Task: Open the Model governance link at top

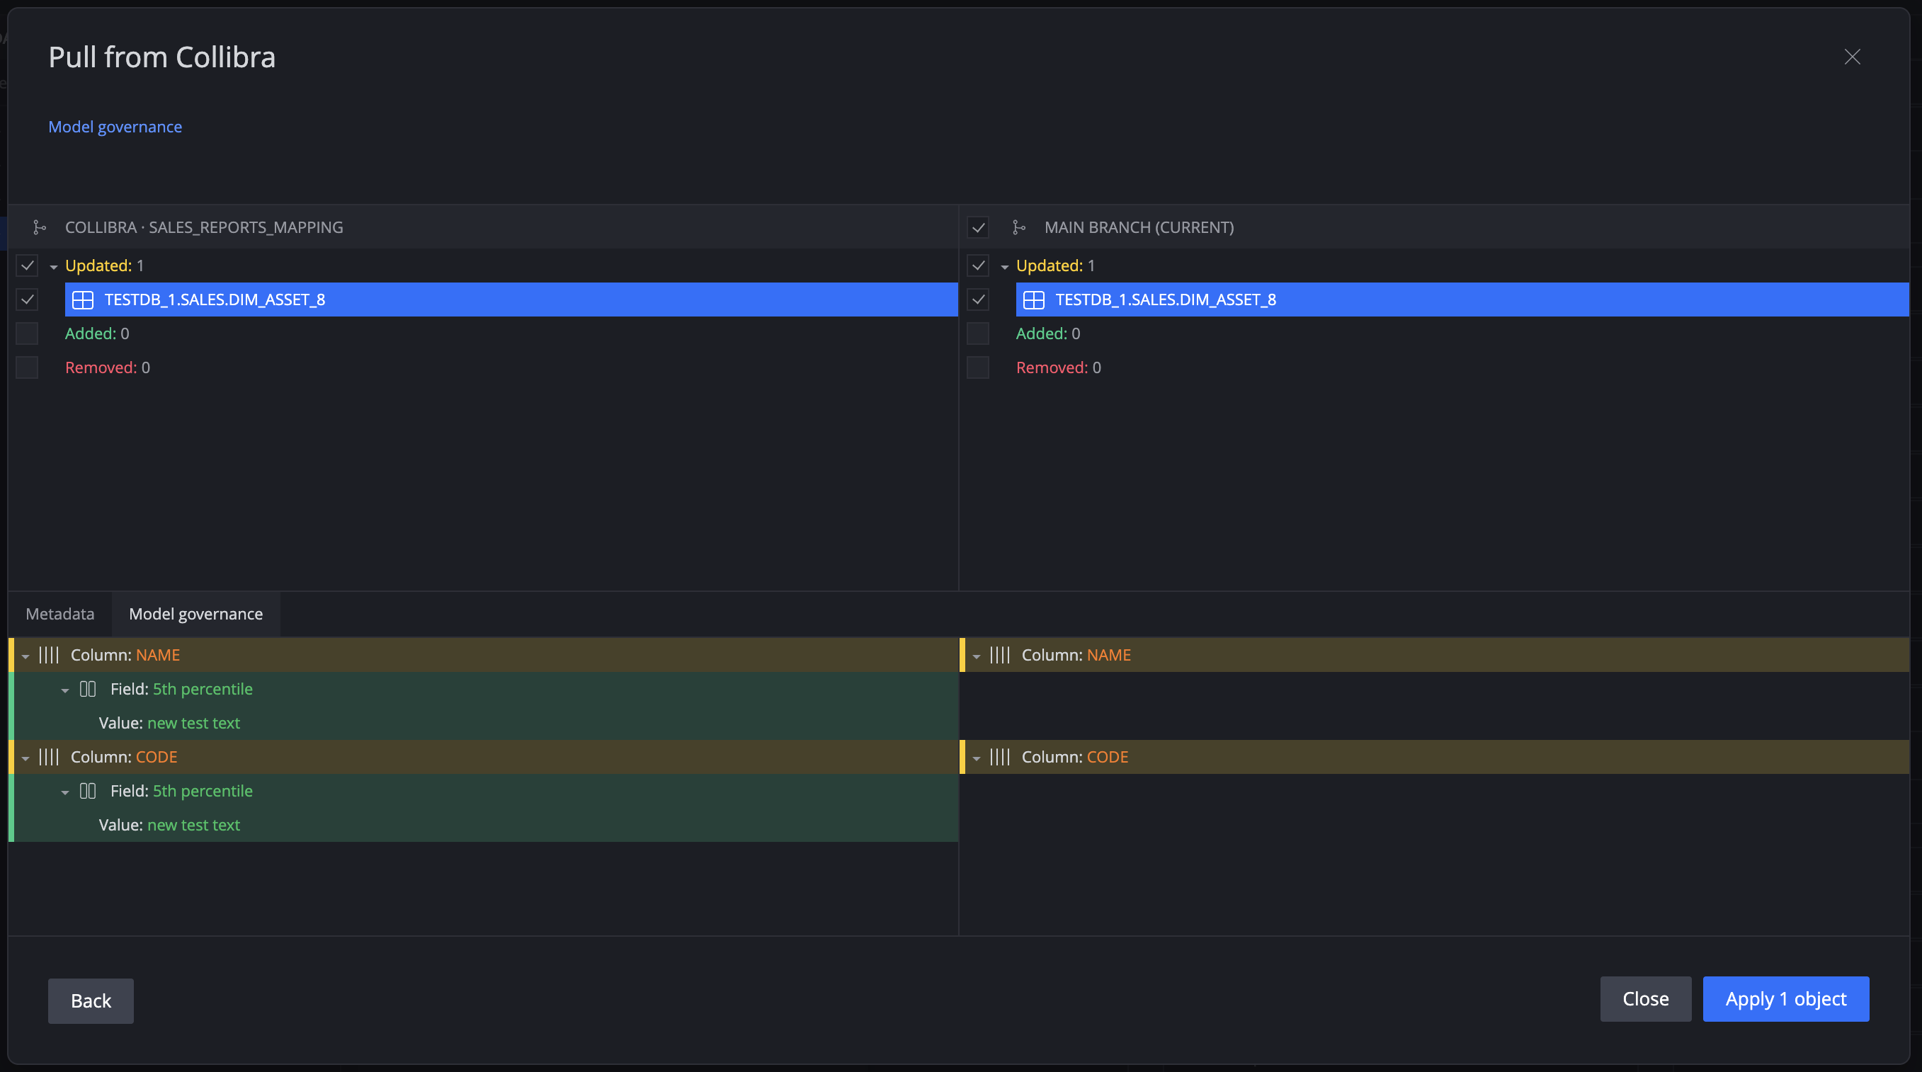Action: point(115,127)
